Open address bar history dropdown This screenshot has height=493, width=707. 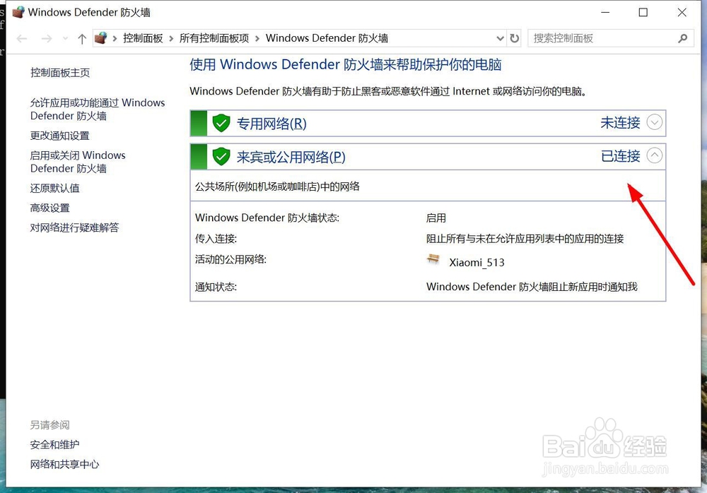tap(500, 39)
